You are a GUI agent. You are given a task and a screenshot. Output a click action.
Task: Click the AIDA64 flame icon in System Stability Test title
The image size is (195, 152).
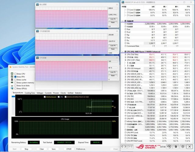click(x=11, y=67)
